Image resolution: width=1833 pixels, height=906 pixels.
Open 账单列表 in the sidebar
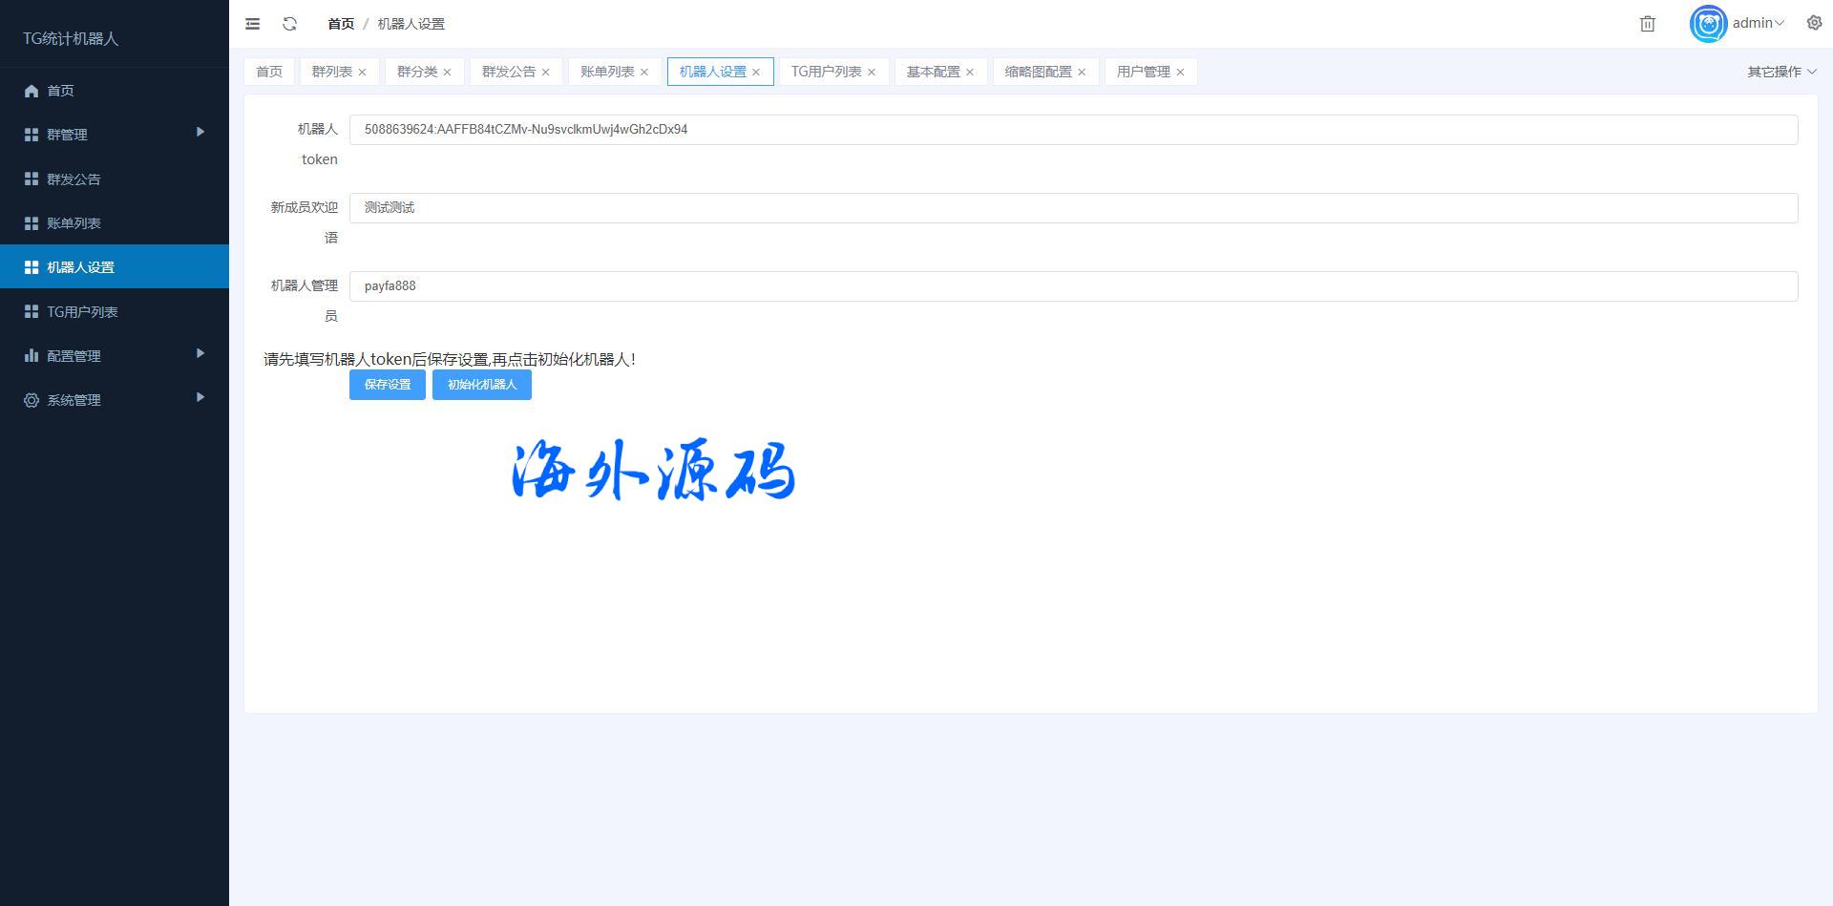click(x=74, y=223)
